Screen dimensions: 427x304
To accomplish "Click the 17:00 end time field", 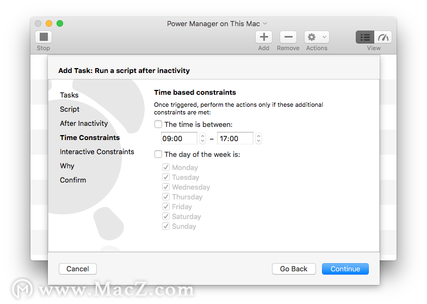I will point(235,138).
